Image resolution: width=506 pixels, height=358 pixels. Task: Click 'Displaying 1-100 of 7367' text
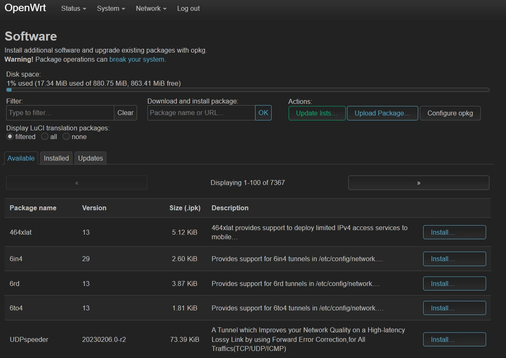[x=248, y=183]
